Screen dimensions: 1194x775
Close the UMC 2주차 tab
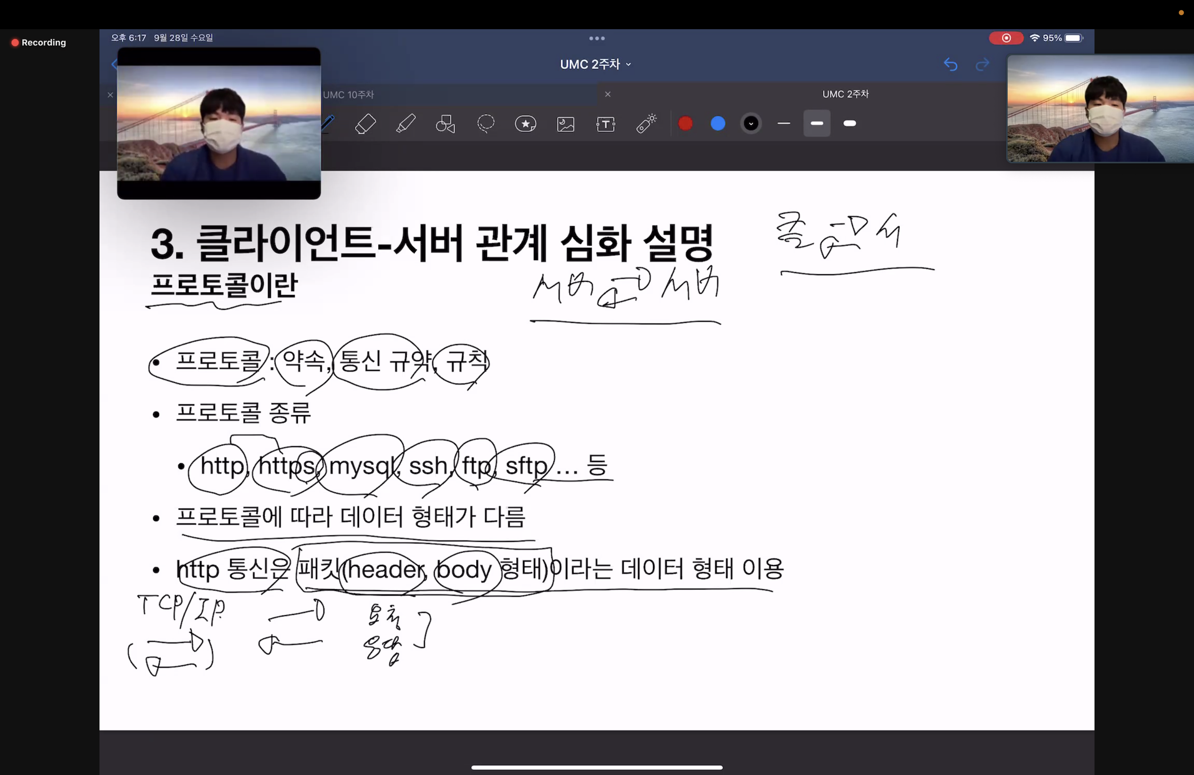(608, 94)
